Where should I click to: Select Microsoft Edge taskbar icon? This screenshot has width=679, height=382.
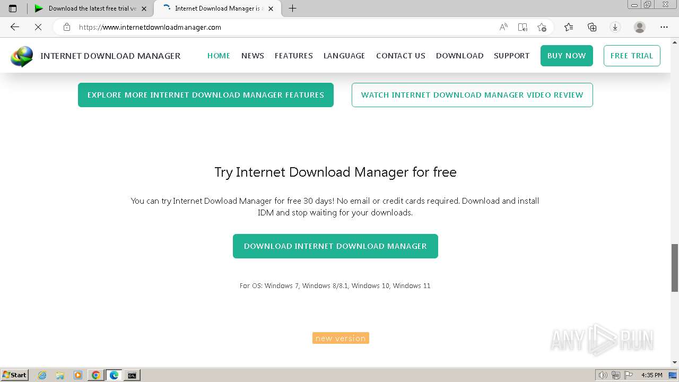tap(114, 375)
